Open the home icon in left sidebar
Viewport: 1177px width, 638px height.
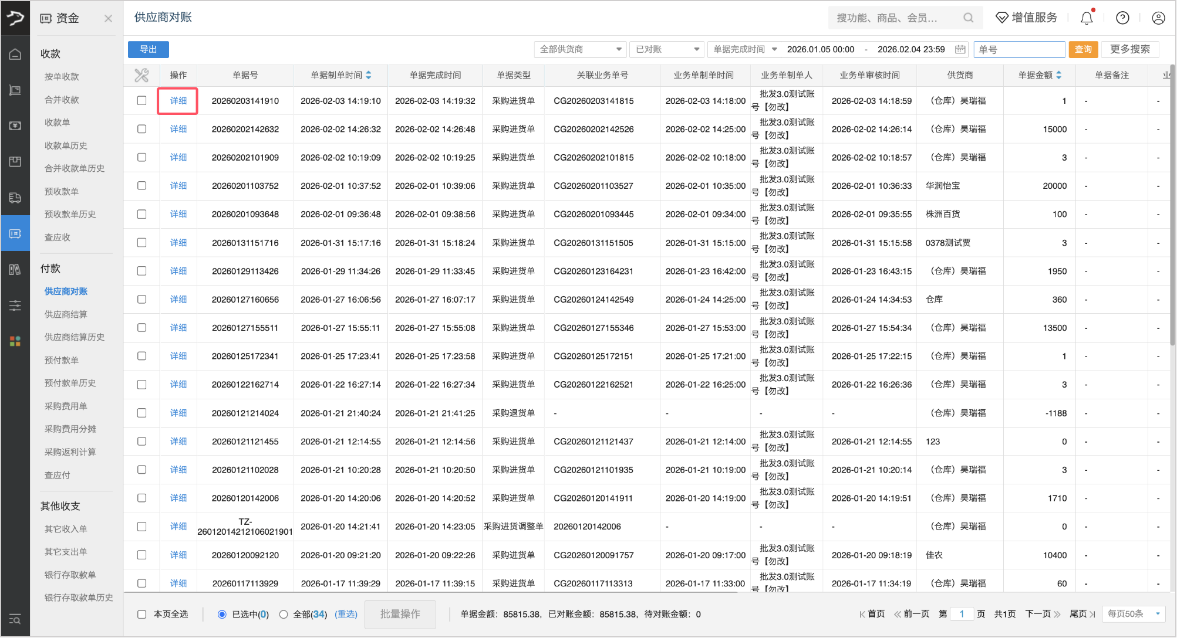pyautogui.click(x=15, y=55)
